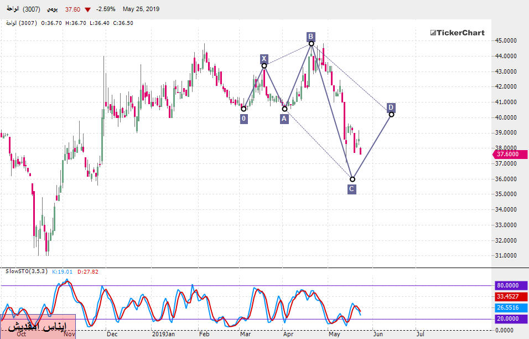Select the pattern point D label
The width and height of the screenshot is (529, 339).
[x=391, y=107]
